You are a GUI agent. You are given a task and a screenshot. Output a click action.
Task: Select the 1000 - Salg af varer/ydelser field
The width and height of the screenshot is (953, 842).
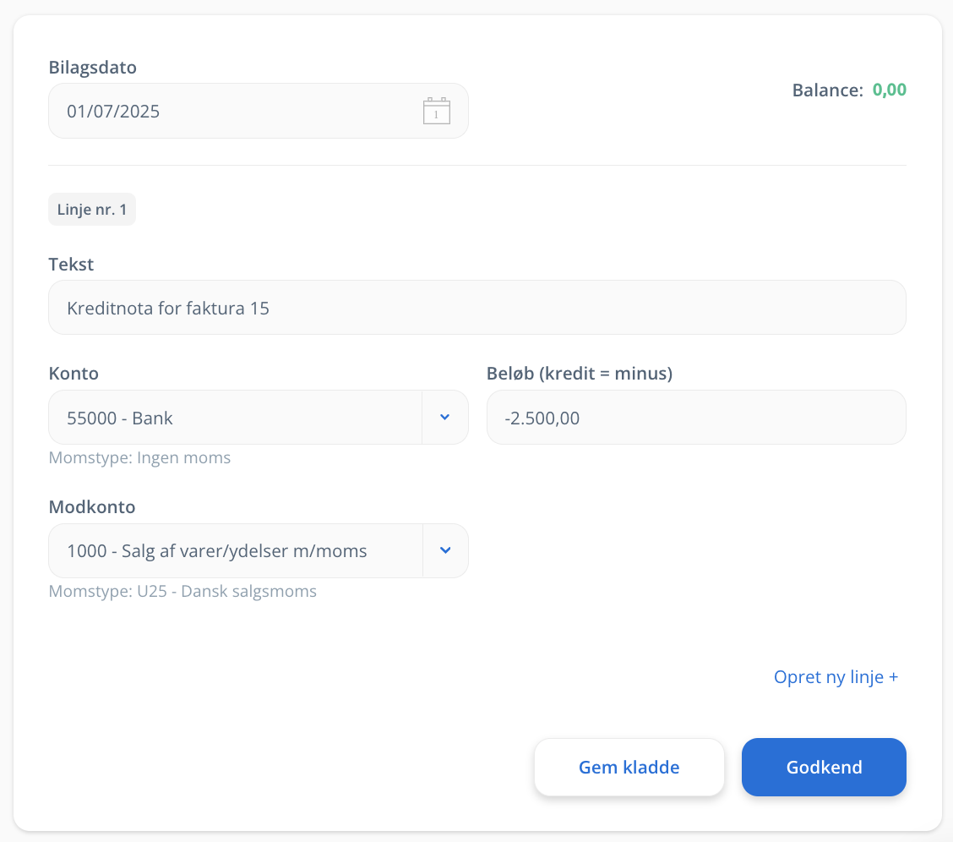pos(235,551)
